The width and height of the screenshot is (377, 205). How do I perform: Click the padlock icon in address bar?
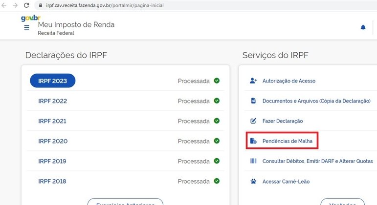41,5
